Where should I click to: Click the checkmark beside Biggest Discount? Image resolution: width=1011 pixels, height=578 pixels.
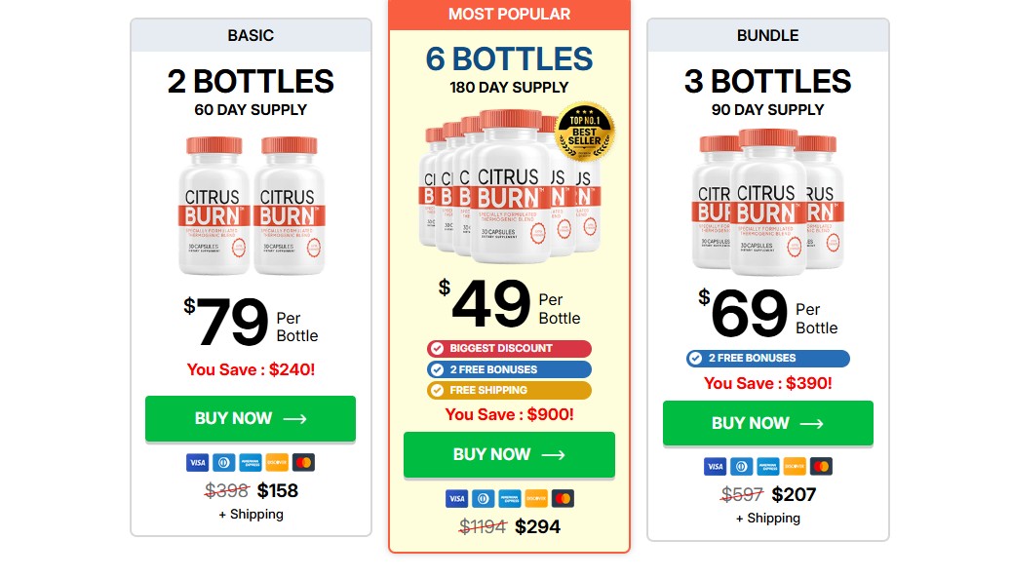click(437, 349)
